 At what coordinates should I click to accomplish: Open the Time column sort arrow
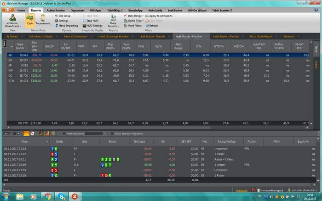pyautogui.click(x=47, y=141)
